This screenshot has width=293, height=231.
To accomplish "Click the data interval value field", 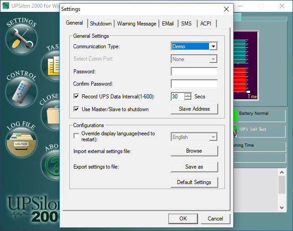I will click(178, 97).
